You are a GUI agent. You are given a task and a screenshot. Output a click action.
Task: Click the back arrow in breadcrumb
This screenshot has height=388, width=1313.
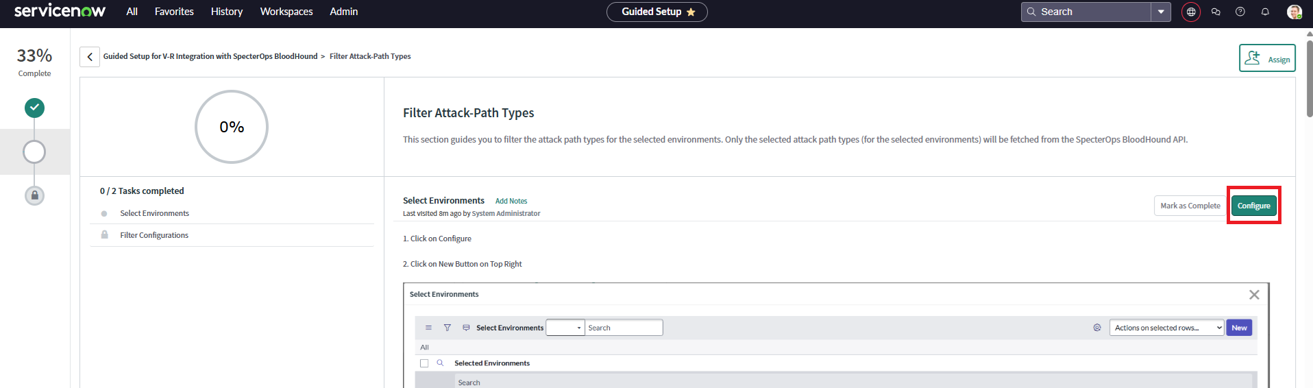(90, 56)
